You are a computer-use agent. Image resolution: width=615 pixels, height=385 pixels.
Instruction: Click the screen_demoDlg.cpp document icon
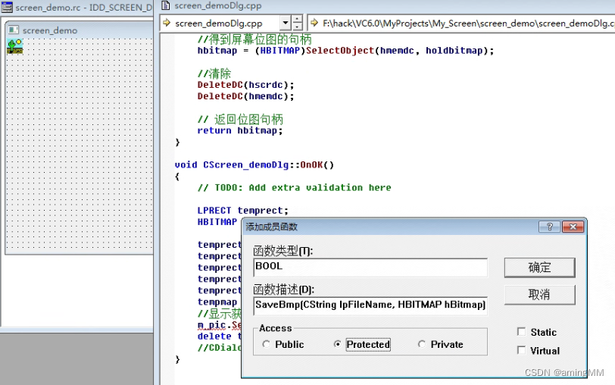pyautogui.click(x=166, y=5)
